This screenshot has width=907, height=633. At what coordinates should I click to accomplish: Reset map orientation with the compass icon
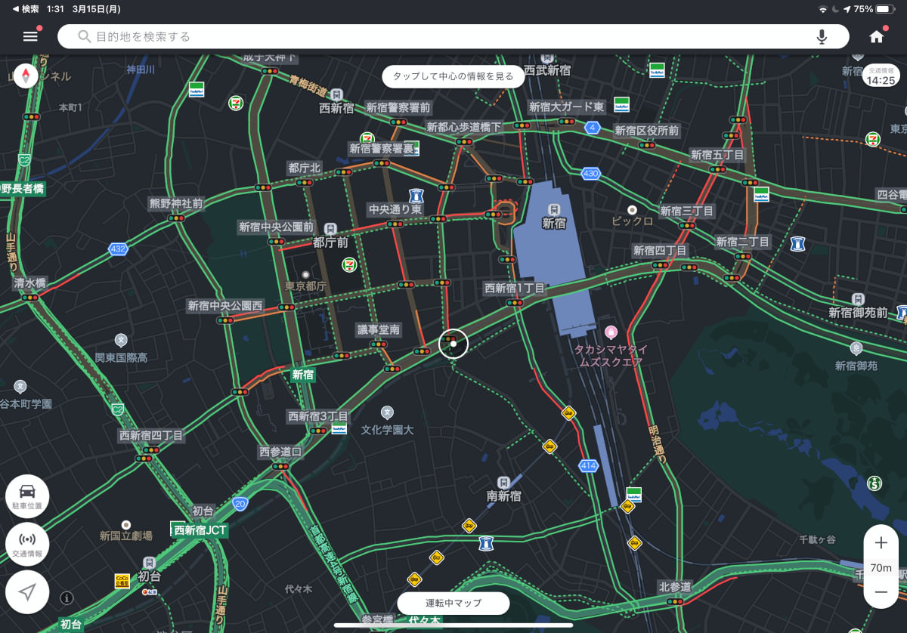(x=26, y=76)
